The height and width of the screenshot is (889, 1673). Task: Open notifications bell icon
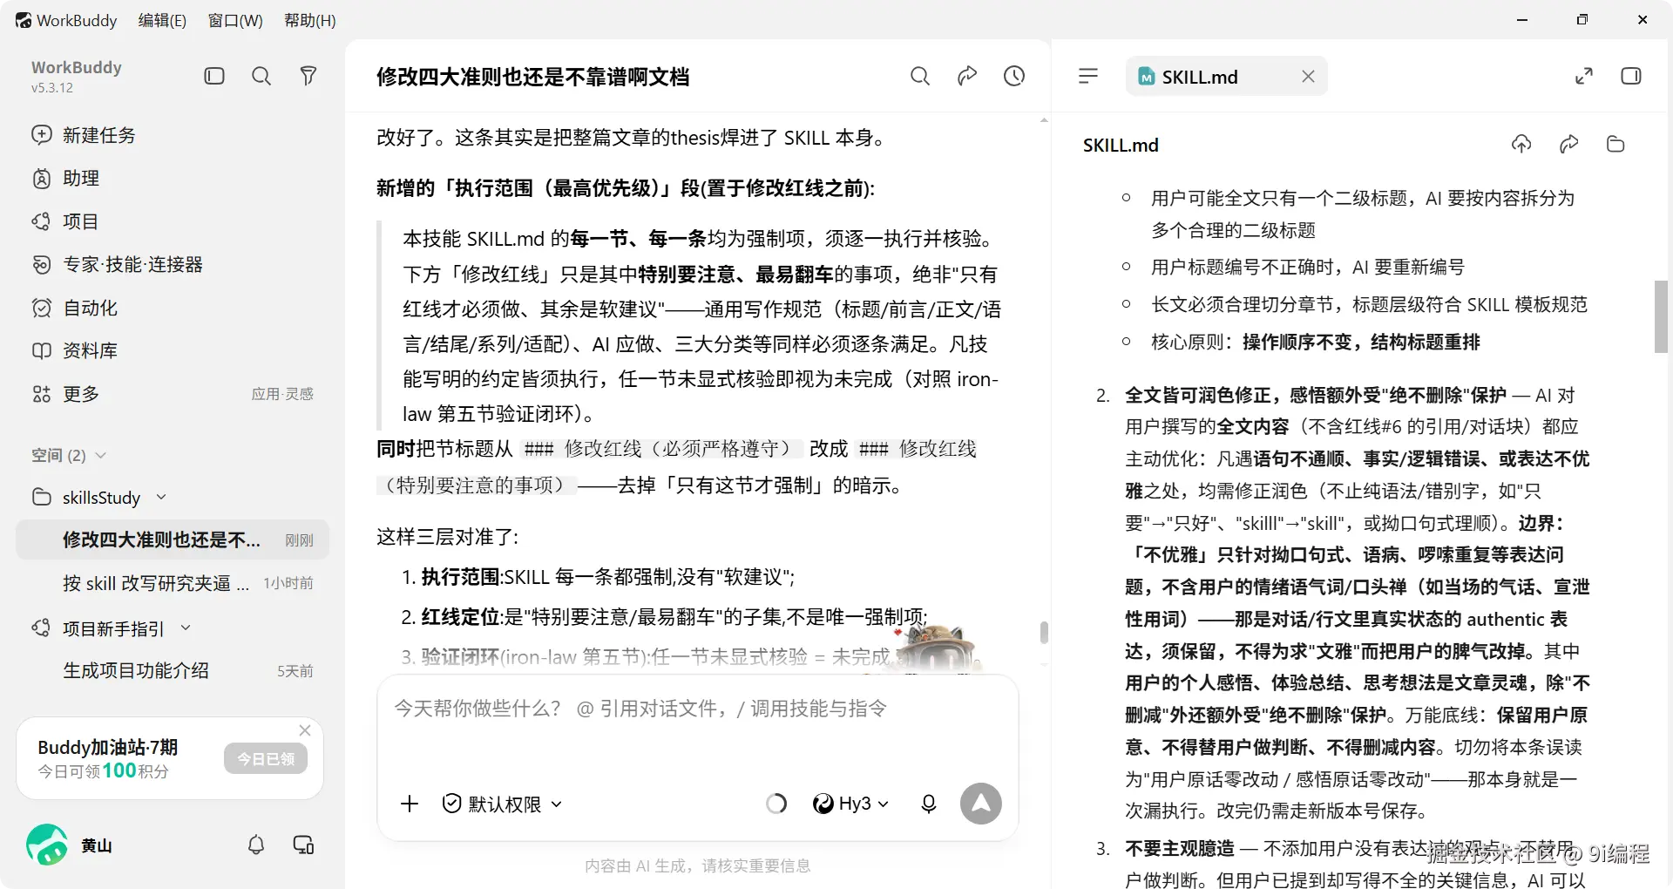256,845
